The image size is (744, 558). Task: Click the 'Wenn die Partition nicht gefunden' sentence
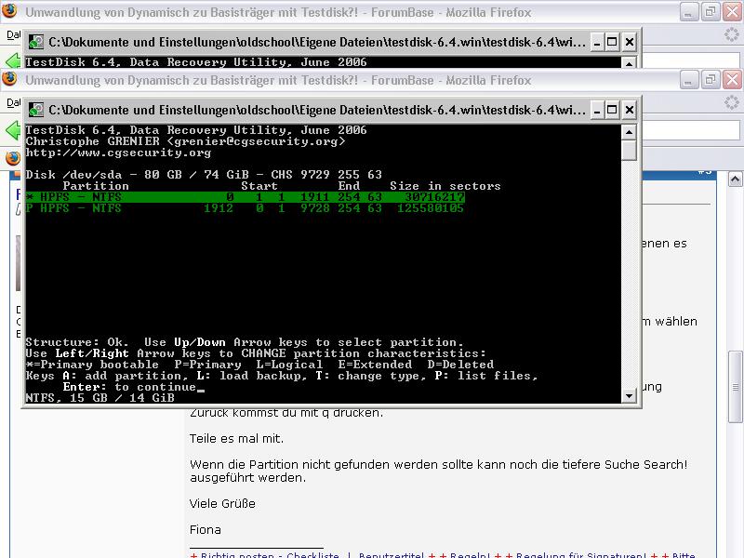(438, 471)
